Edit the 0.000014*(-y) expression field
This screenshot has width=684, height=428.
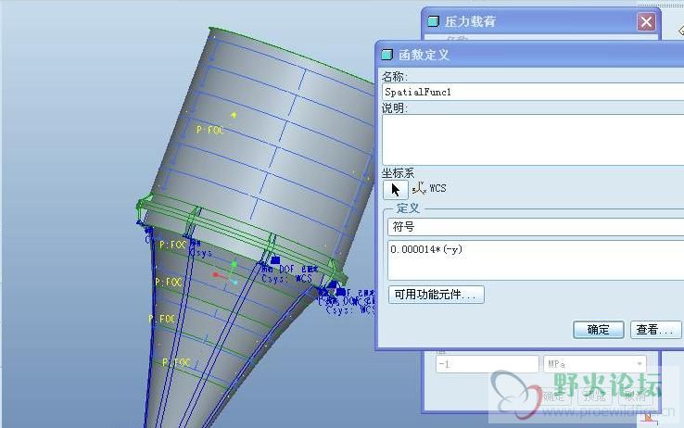(536, 260)
